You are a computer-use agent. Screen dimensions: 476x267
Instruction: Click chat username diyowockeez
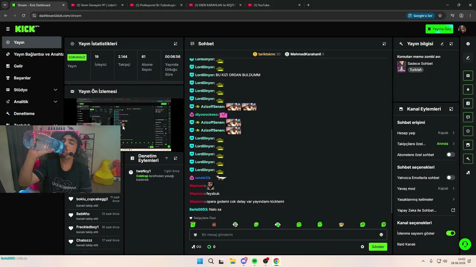click(206, 115)
